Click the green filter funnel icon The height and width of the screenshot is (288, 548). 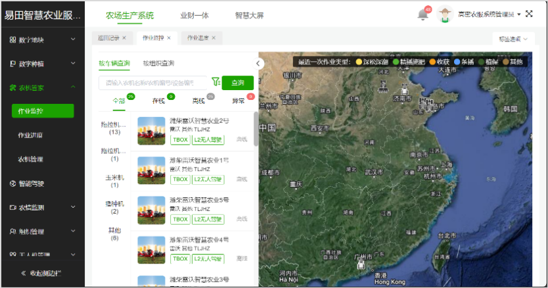coord(215,82)
